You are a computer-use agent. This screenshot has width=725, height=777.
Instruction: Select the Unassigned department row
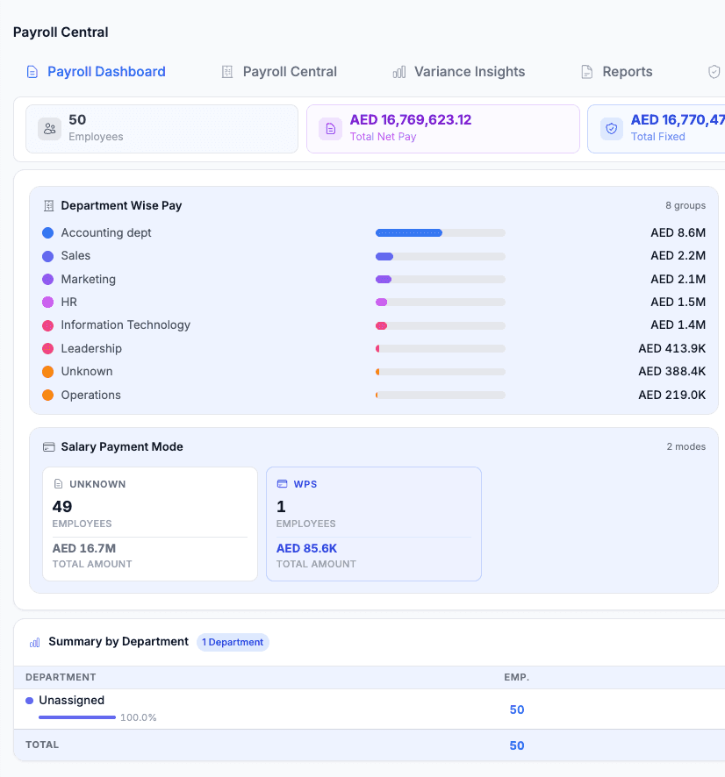coord(370,709)
